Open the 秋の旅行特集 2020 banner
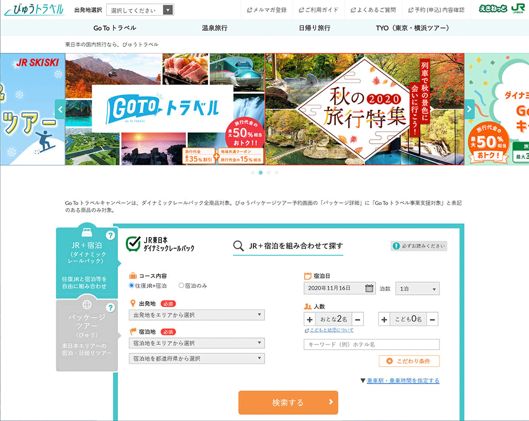Image resolution: width=529 pixels, height=421 pixels. [x=364, y=109]
